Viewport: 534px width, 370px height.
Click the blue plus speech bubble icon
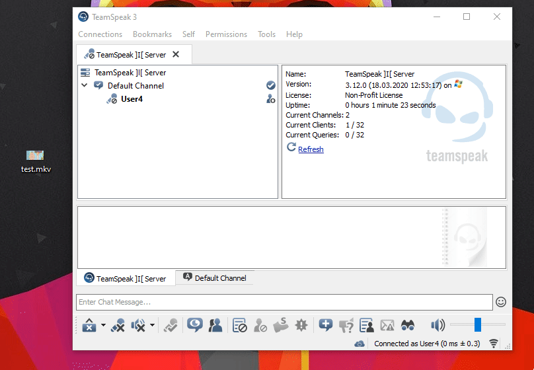click(x=326, y=326)
